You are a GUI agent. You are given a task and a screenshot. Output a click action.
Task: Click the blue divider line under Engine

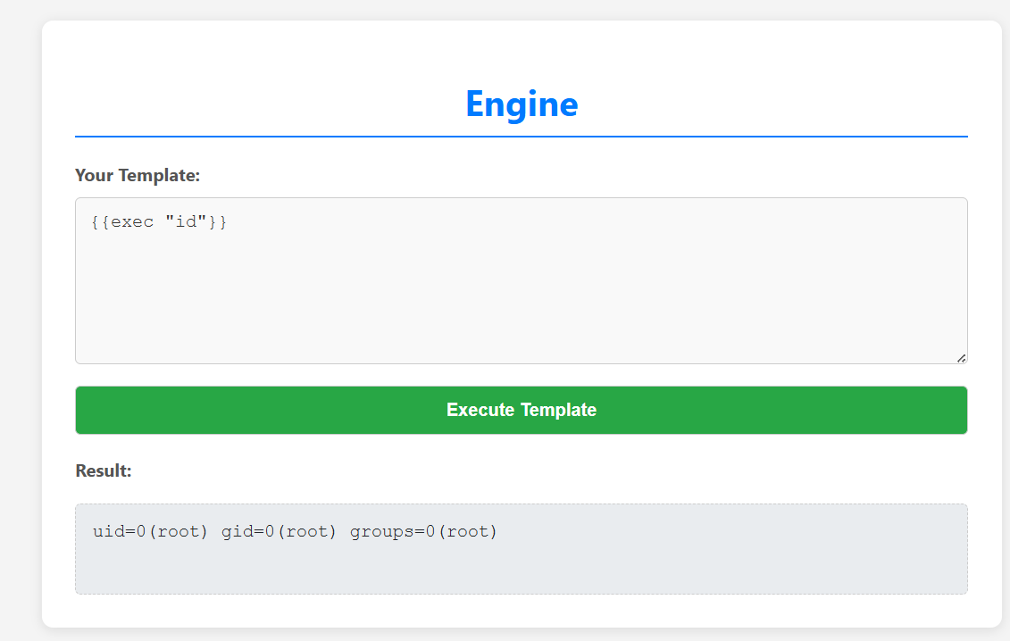click(x=521, y=137)
